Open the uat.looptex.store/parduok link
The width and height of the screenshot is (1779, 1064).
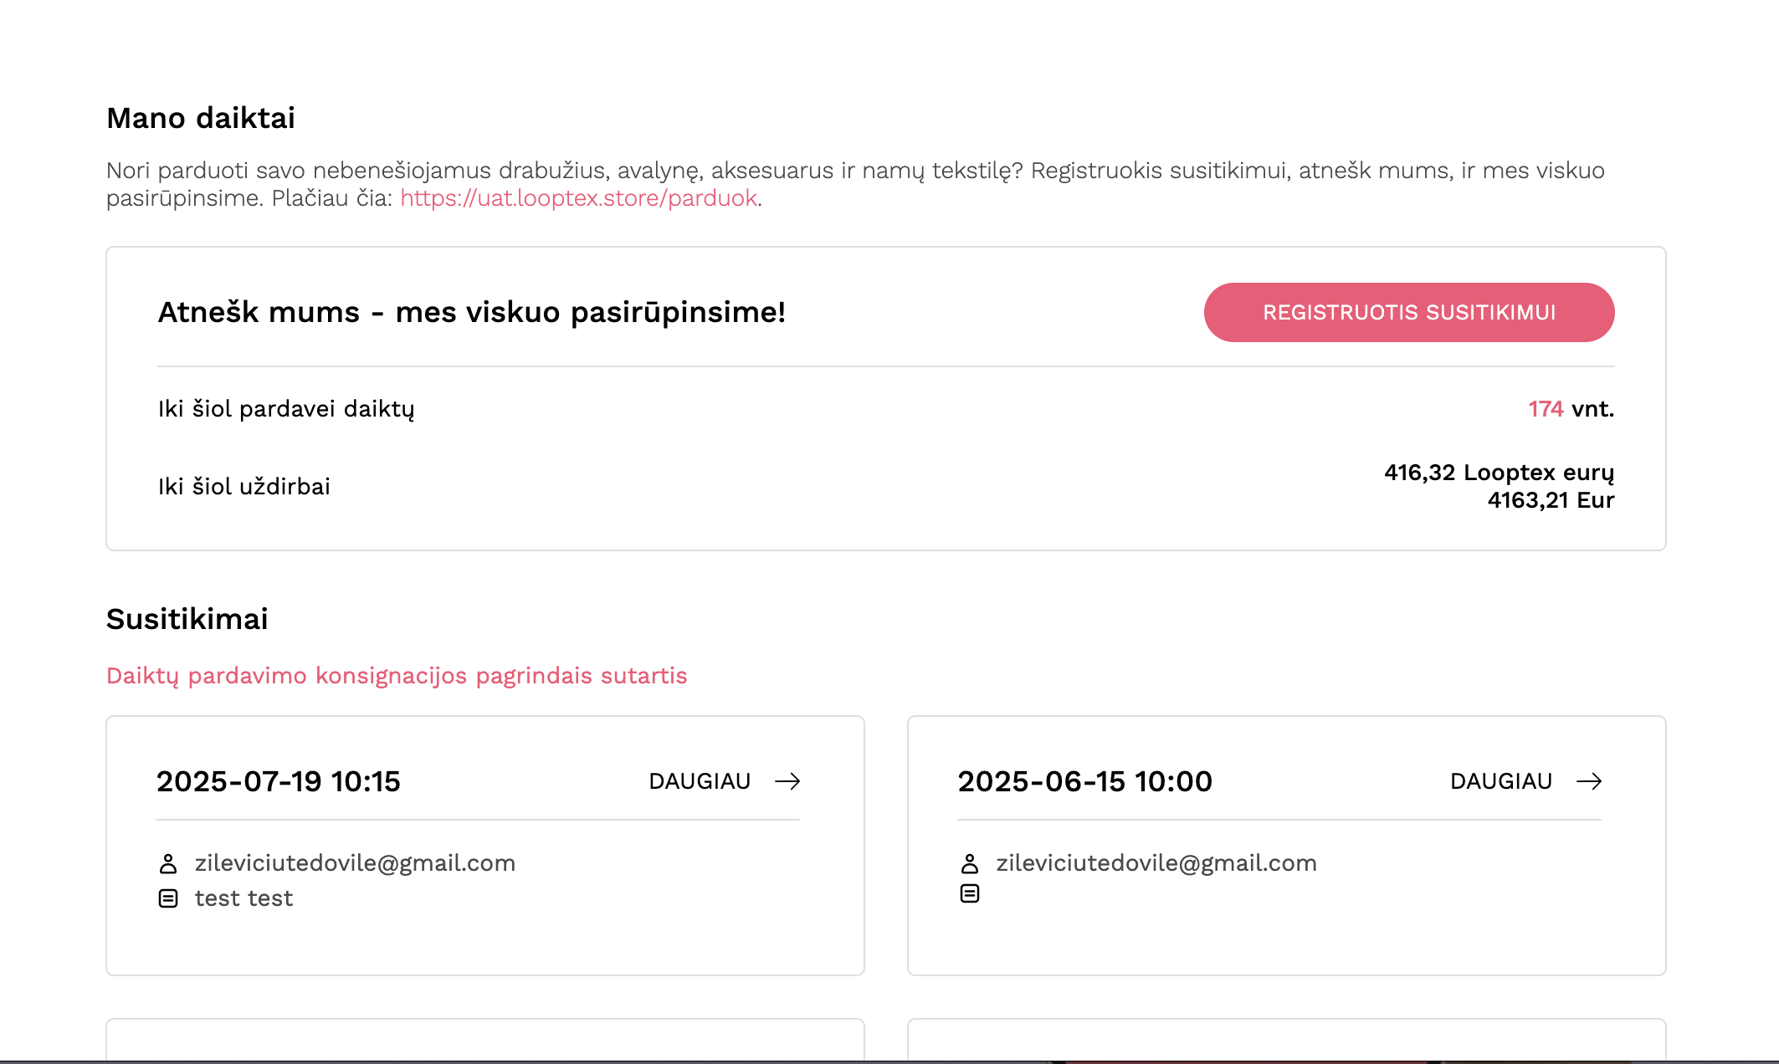pyautogui.click(x=578, y=198)
